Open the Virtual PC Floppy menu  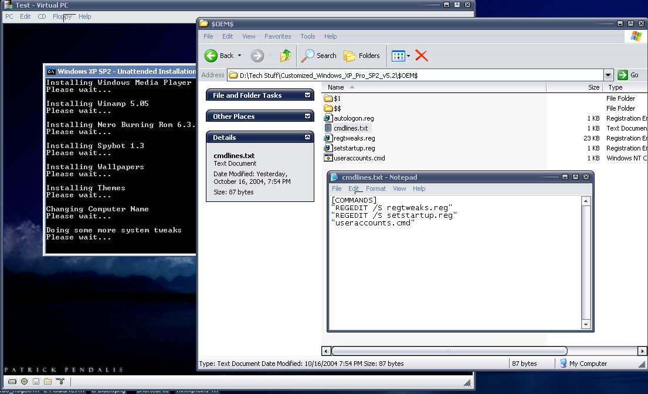coord(62,16)
